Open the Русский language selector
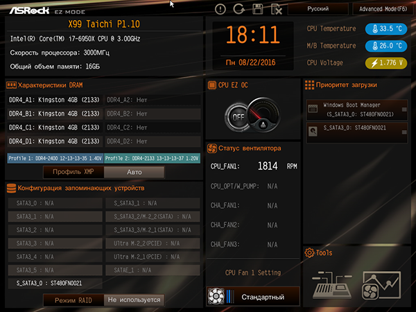The image size is (416, 312). point(318,9)
